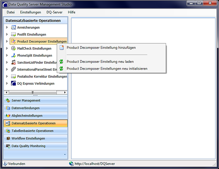The height and width of the screenshot is (169, 219).
Task: Select the MailCheck Einstellungen tree label
Action: point(34,49)
